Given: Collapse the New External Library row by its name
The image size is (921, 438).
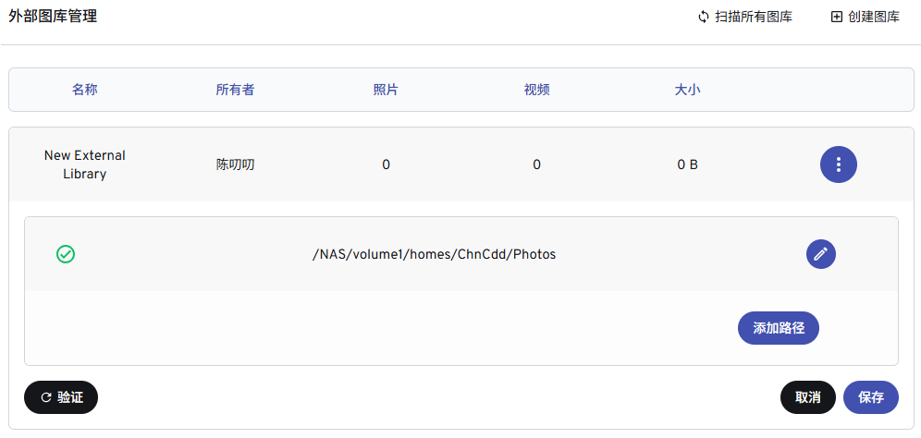Looking at the screenshot, I should click(x=84, y=164).
